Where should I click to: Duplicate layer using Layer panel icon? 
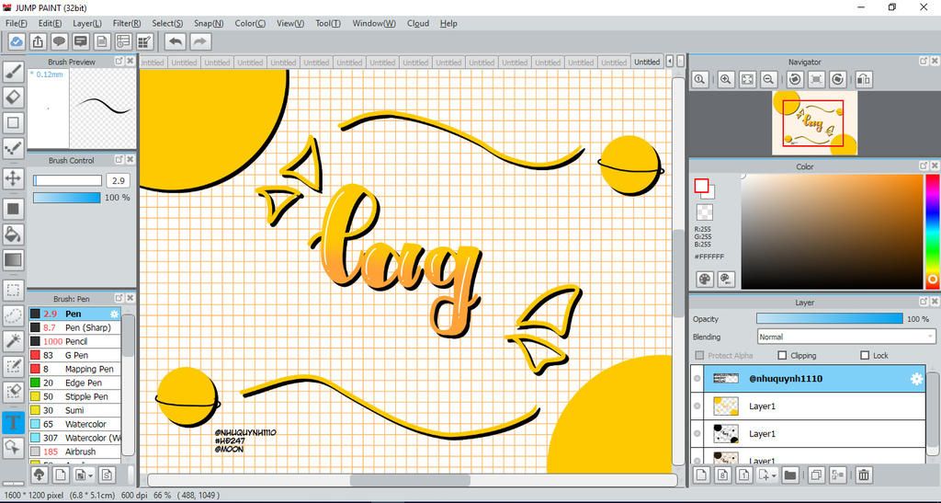(816, 475)
